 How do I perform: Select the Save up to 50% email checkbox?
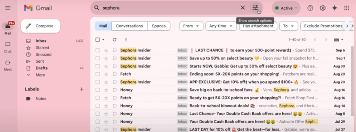(98, 58)
